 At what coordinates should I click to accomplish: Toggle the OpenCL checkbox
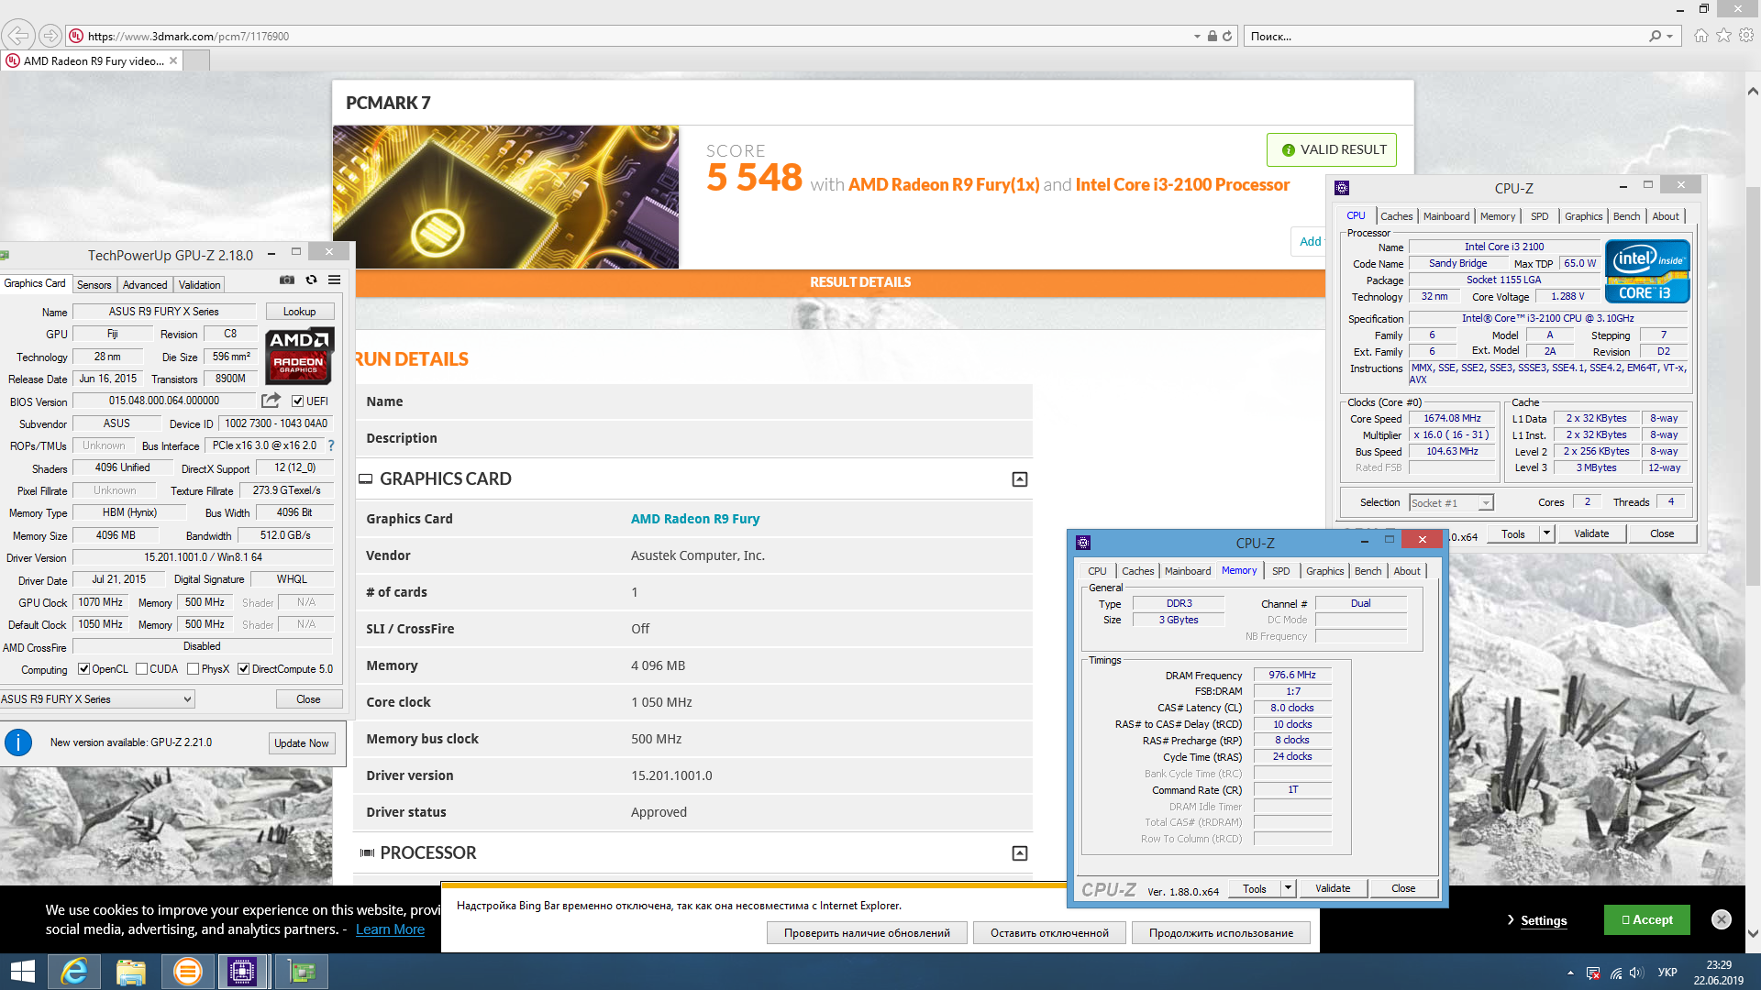(x=84, y=669)
